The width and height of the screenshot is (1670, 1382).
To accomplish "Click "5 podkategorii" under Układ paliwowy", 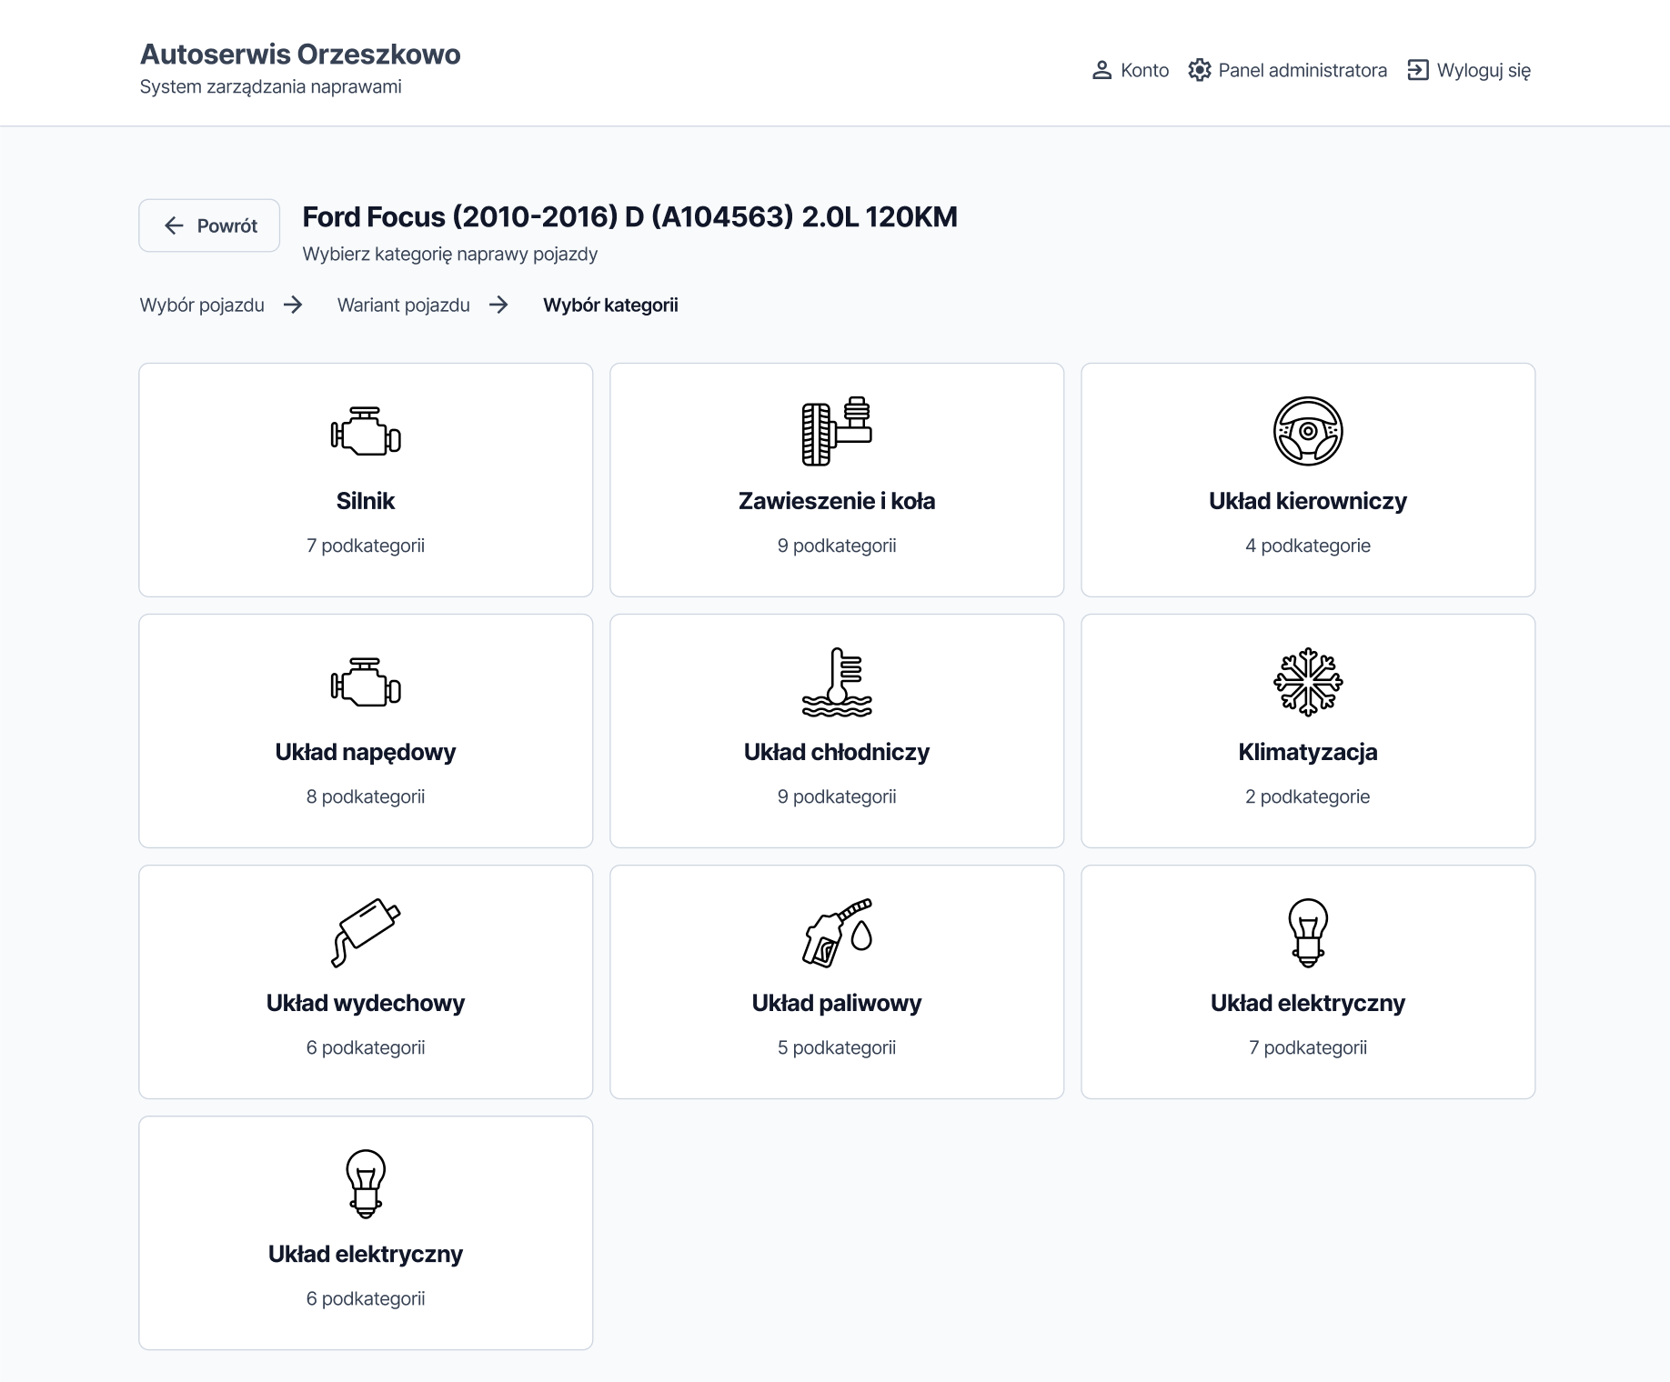I will (x=837, y=1047).
